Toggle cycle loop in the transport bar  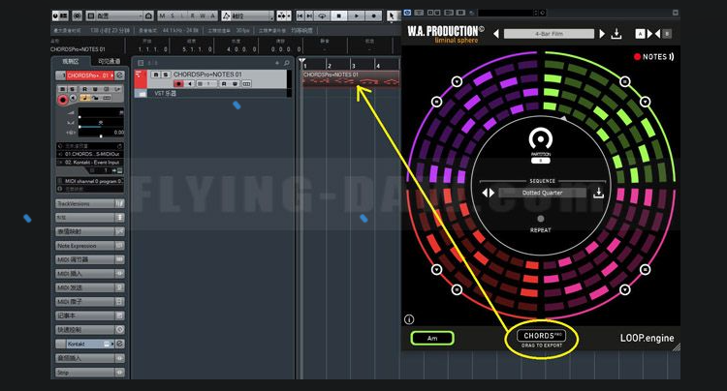322,15
